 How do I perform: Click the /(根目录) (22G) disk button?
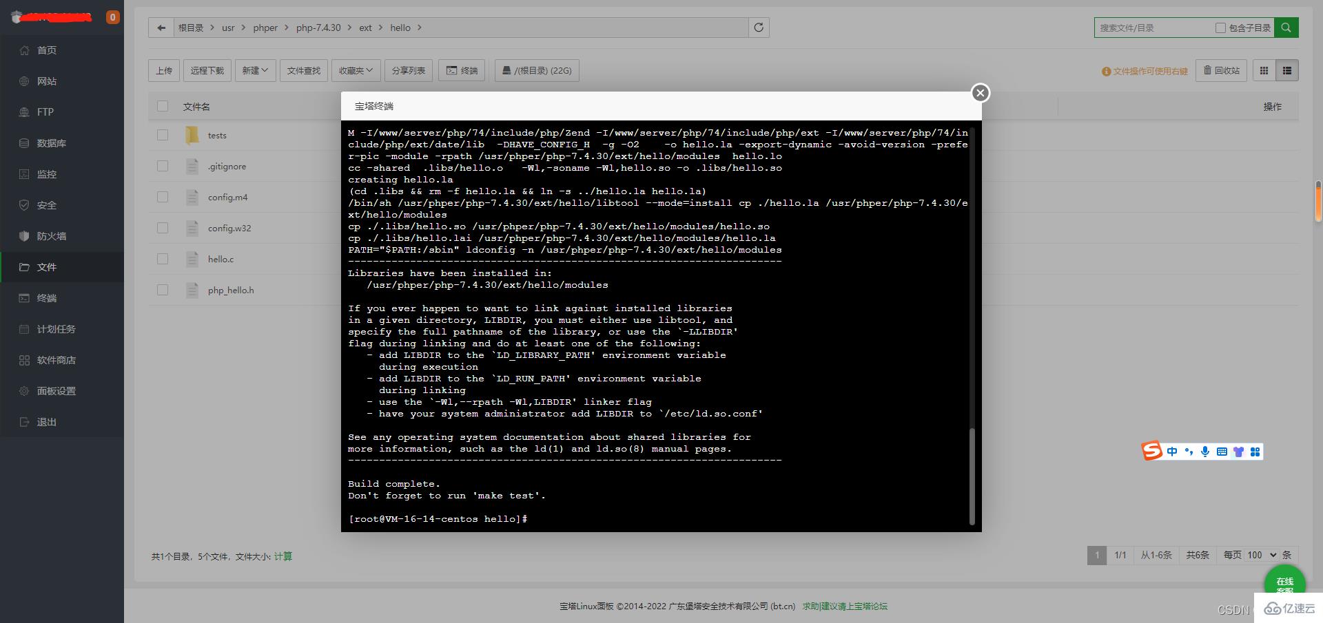point(537,70)
